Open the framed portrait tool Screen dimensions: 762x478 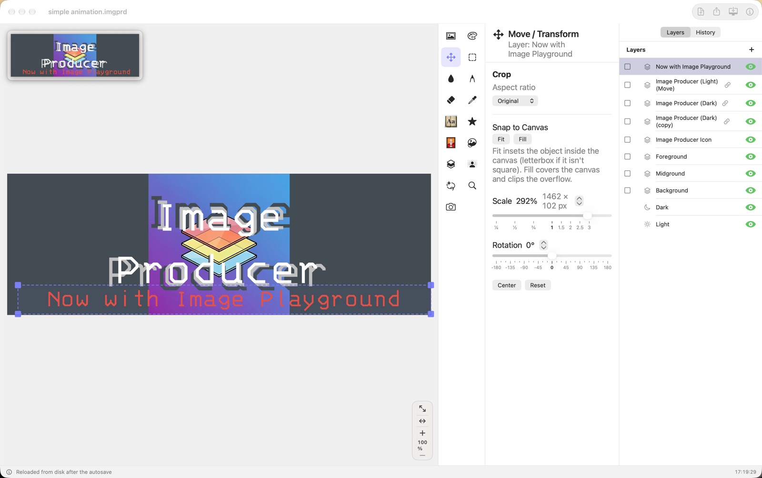pyautogui.click(x=451, y=143)
